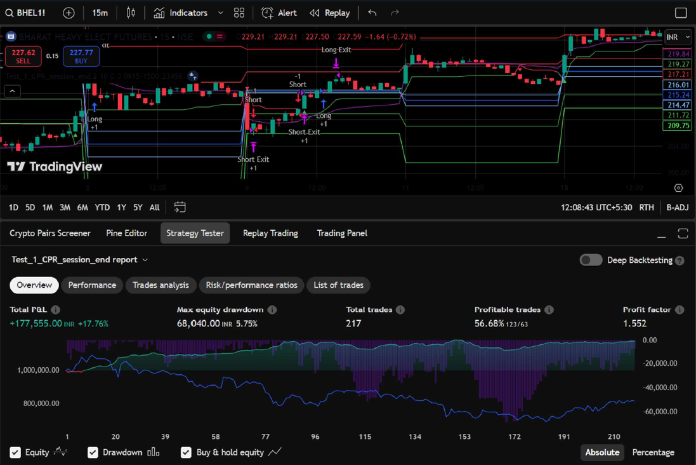Expand the Test_1_CPR_session_end report dropdown
This screenshot has width=696, height=465.
145,260
